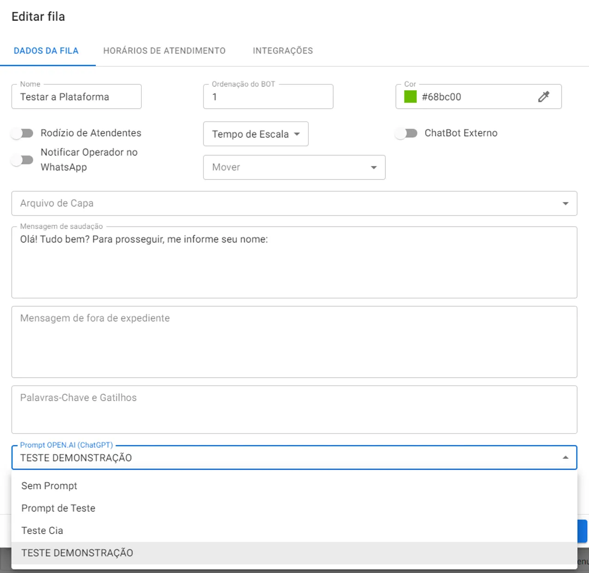Open the Arquivo de Capa dropdown
The width and height of the screenshot is (589, 573).
coord(294,204)
